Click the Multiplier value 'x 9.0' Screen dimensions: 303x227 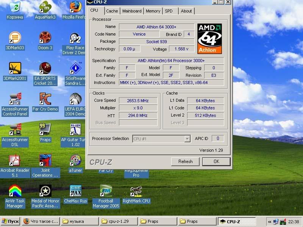(x=138, y=108)
